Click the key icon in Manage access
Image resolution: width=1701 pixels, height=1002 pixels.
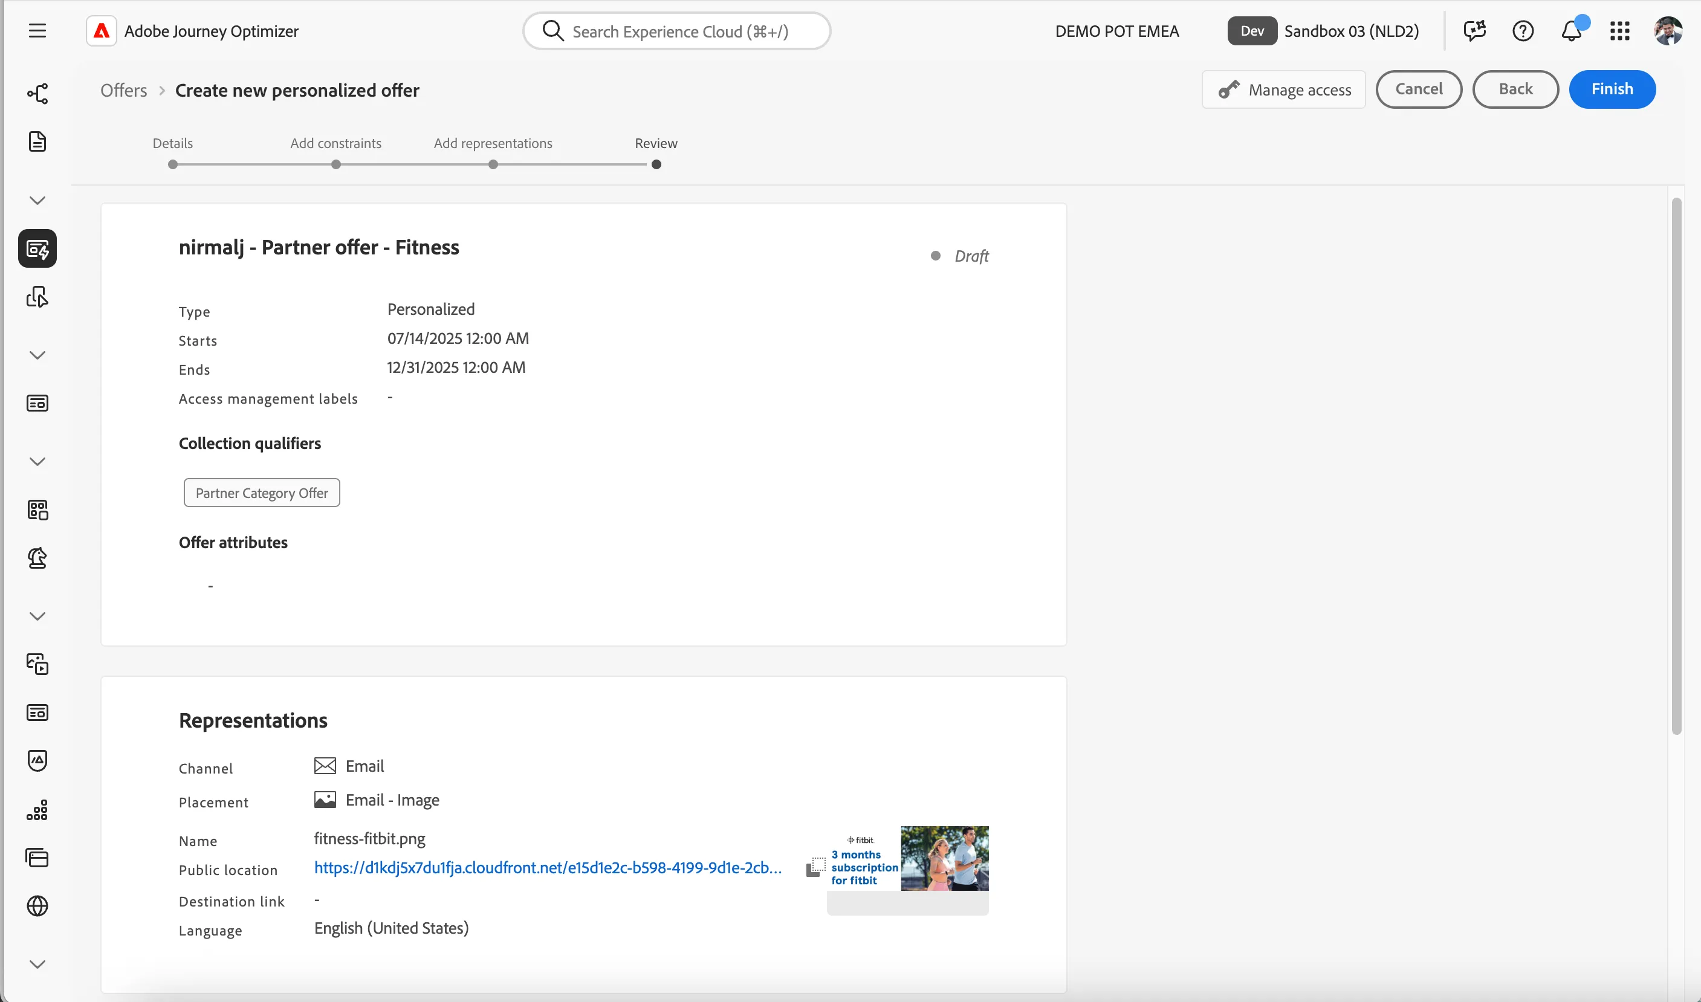[1229, 90]
